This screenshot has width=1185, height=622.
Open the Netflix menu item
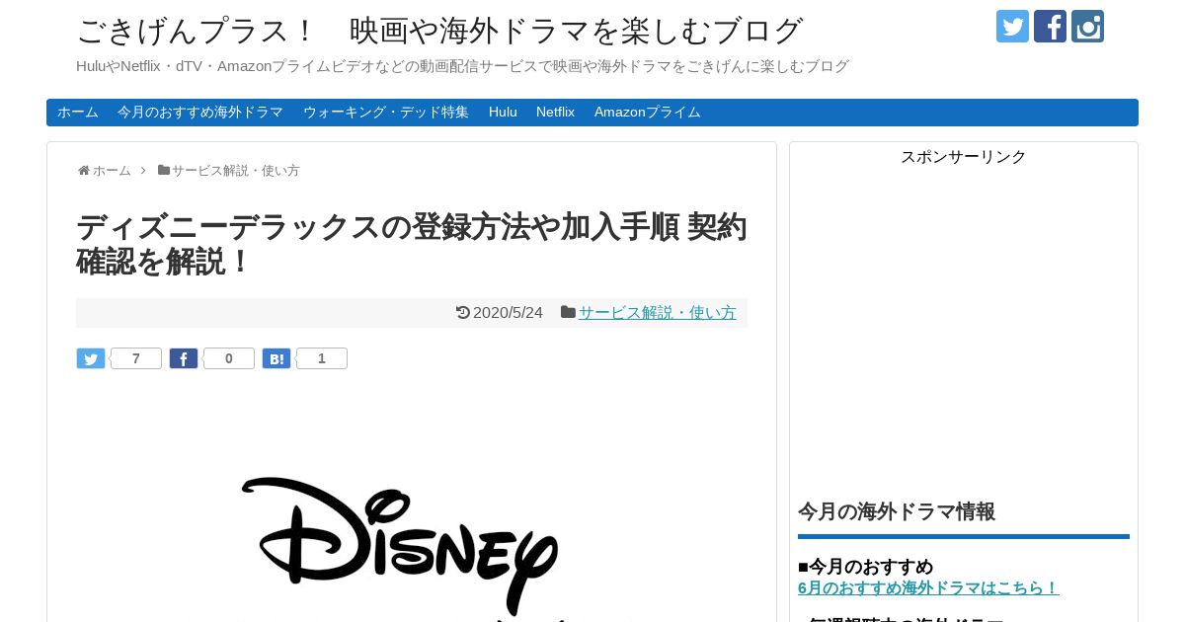pyautogui.click(x=555, y=113)
